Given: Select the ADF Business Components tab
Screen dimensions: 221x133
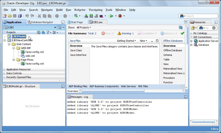Looking at the screenshot, I should coord(104,86).
